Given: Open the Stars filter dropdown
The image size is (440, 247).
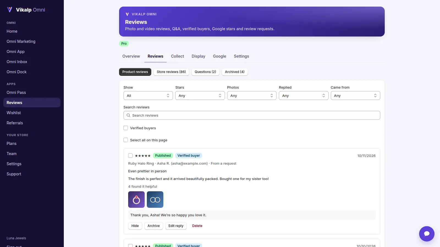Looking at the screenshot, I should click(x=200, y=96).
